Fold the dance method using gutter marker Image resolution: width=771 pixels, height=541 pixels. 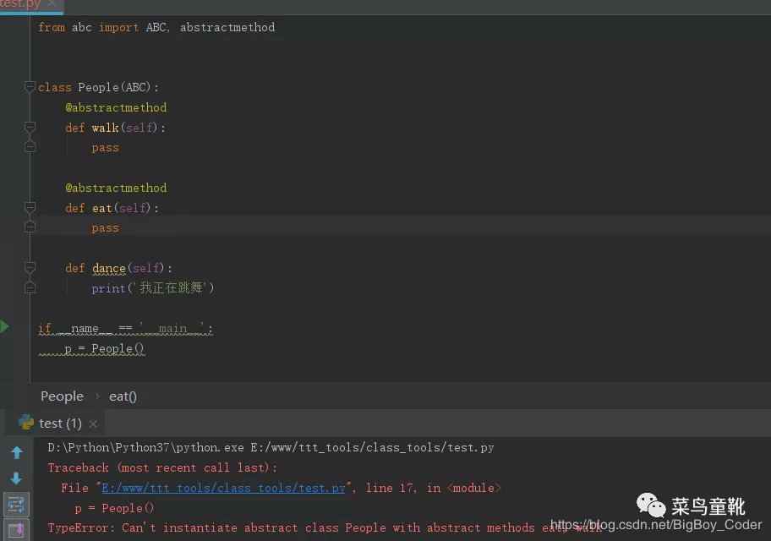30,268
